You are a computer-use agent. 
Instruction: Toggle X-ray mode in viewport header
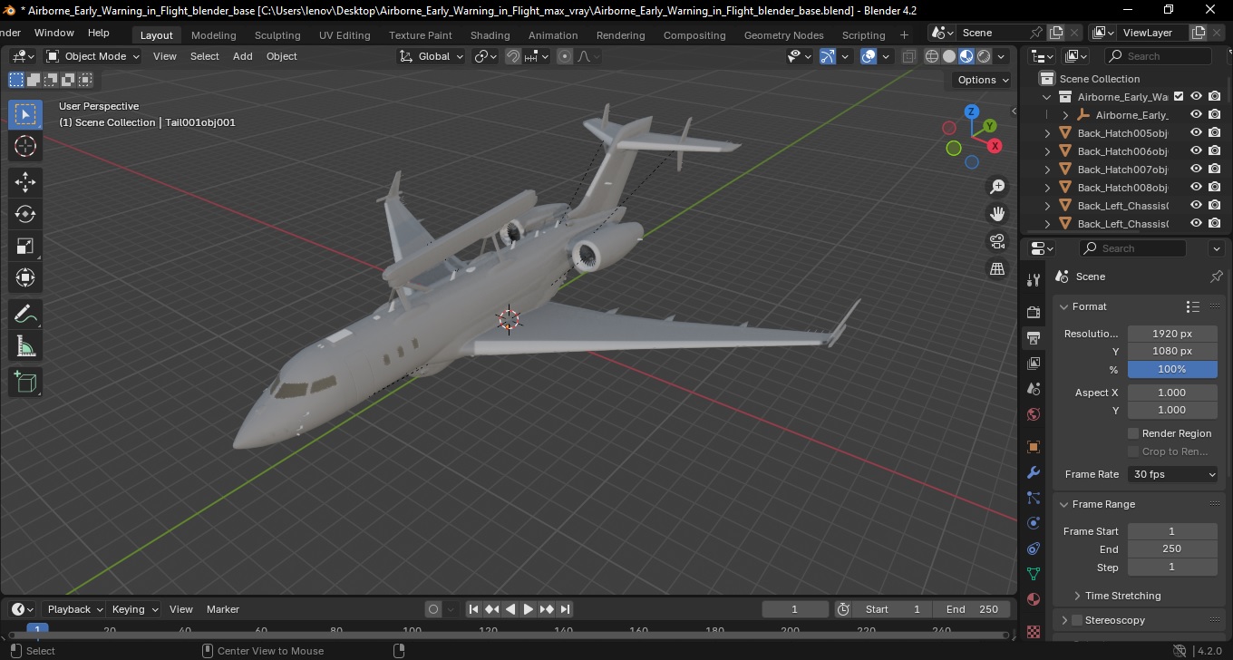click(x=909, y=56)
